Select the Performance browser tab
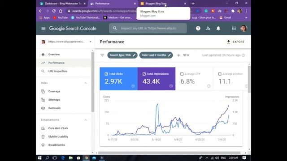The height and width of the screenshot is (161, 287). 113,4
